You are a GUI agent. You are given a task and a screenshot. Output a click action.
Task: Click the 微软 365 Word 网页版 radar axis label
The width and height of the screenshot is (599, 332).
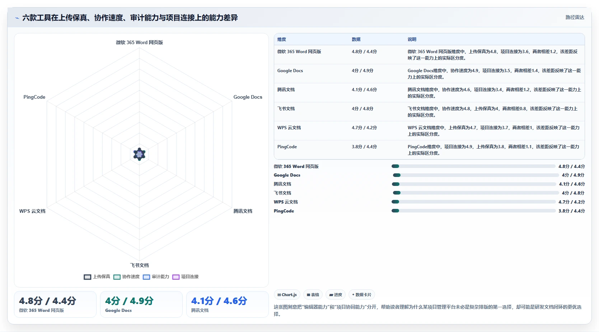[140, 42]
